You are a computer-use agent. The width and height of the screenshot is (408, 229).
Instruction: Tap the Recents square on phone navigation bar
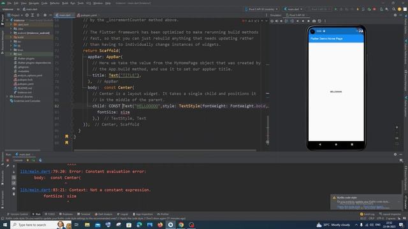pyautogui.click(x=352, y=144)
